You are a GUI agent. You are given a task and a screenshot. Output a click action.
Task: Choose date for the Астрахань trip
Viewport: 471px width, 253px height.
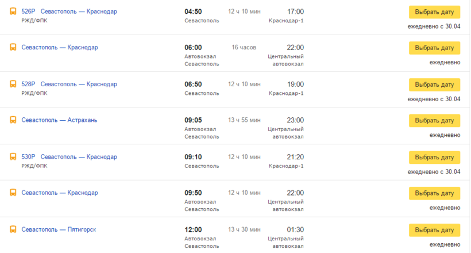(434, 121)
